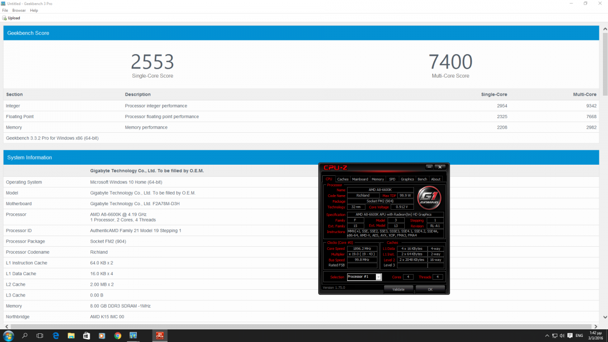Image resolution: width=608 pixels, height=342 pixels.
Task: Launch Google Chrome from the taskbar
Action: (118, 335)
